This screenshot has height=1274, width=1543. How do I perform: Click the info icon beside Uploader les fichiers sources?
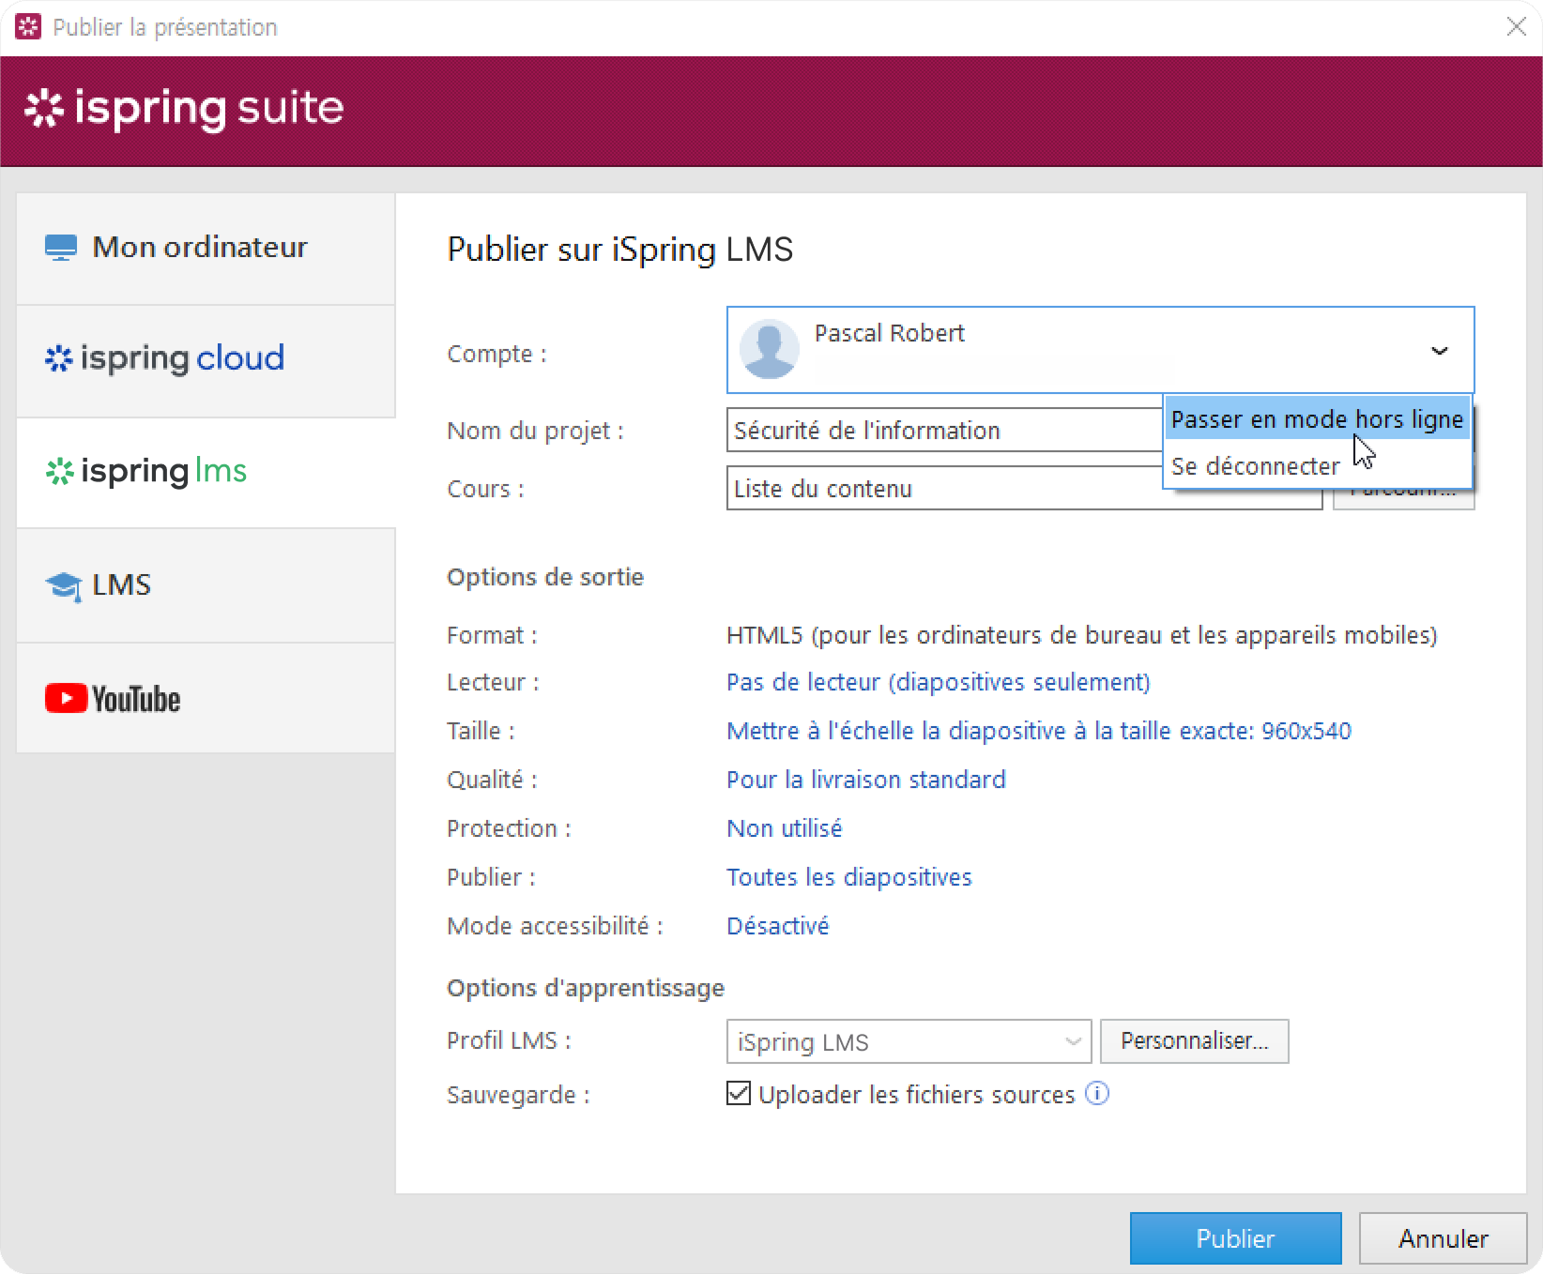[1096, 1094]
